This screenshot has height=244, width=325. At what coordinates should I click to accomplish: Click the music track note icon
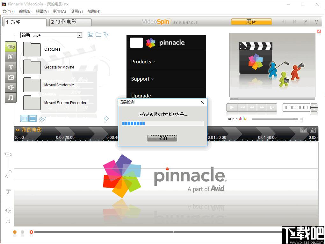pos(8,221)
